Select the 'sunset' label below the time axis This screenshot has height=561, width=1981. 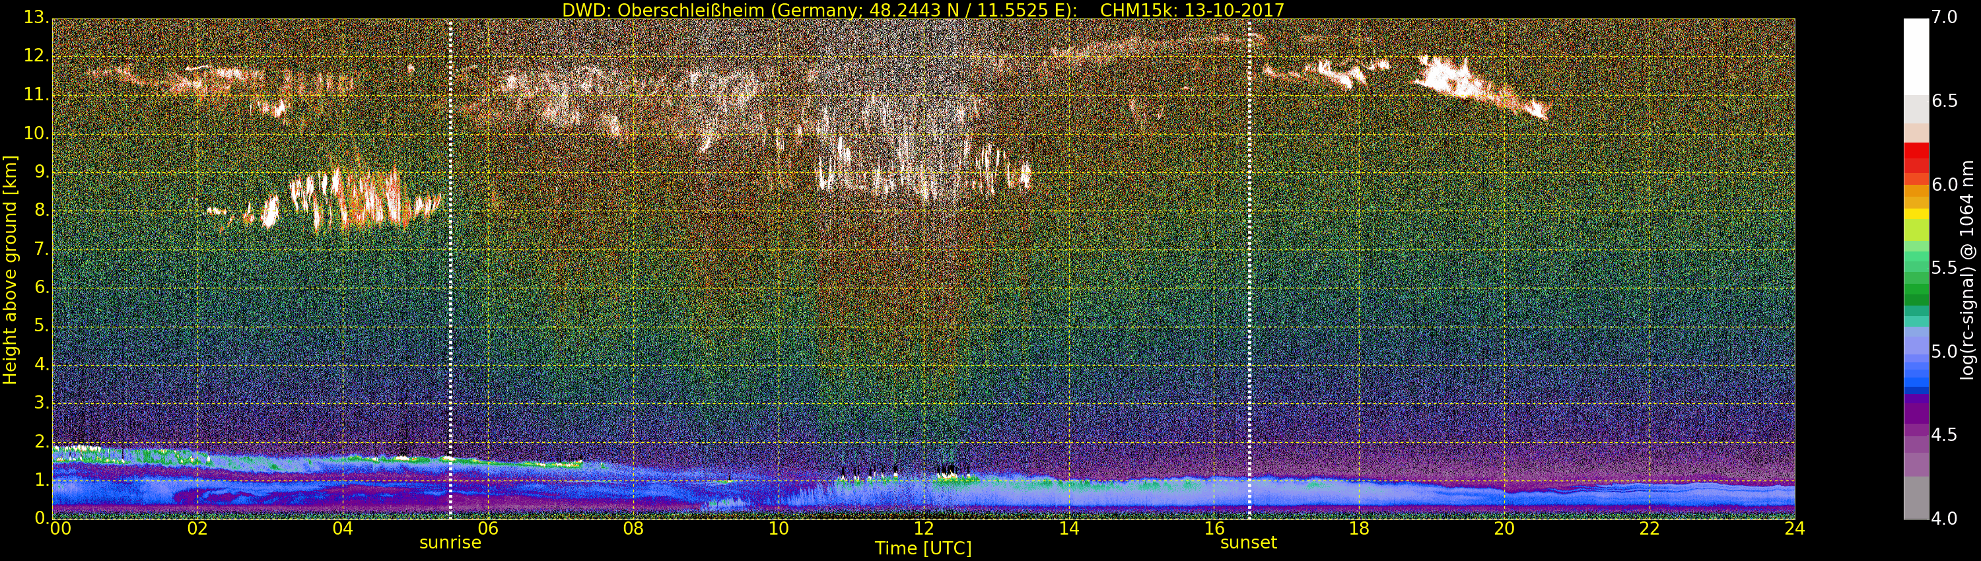[x=1248, y=543]
